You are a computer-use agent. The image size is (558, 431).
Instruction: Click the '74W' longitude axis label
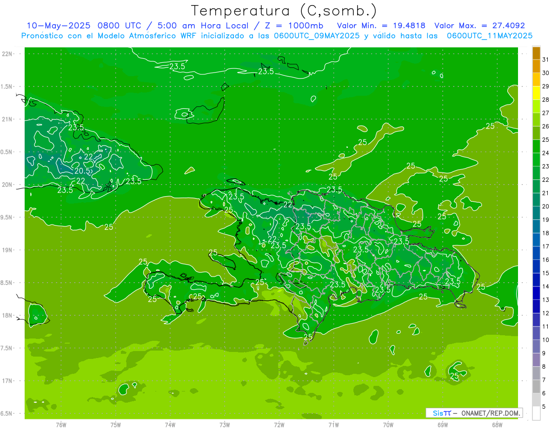[x=170, y=425]
